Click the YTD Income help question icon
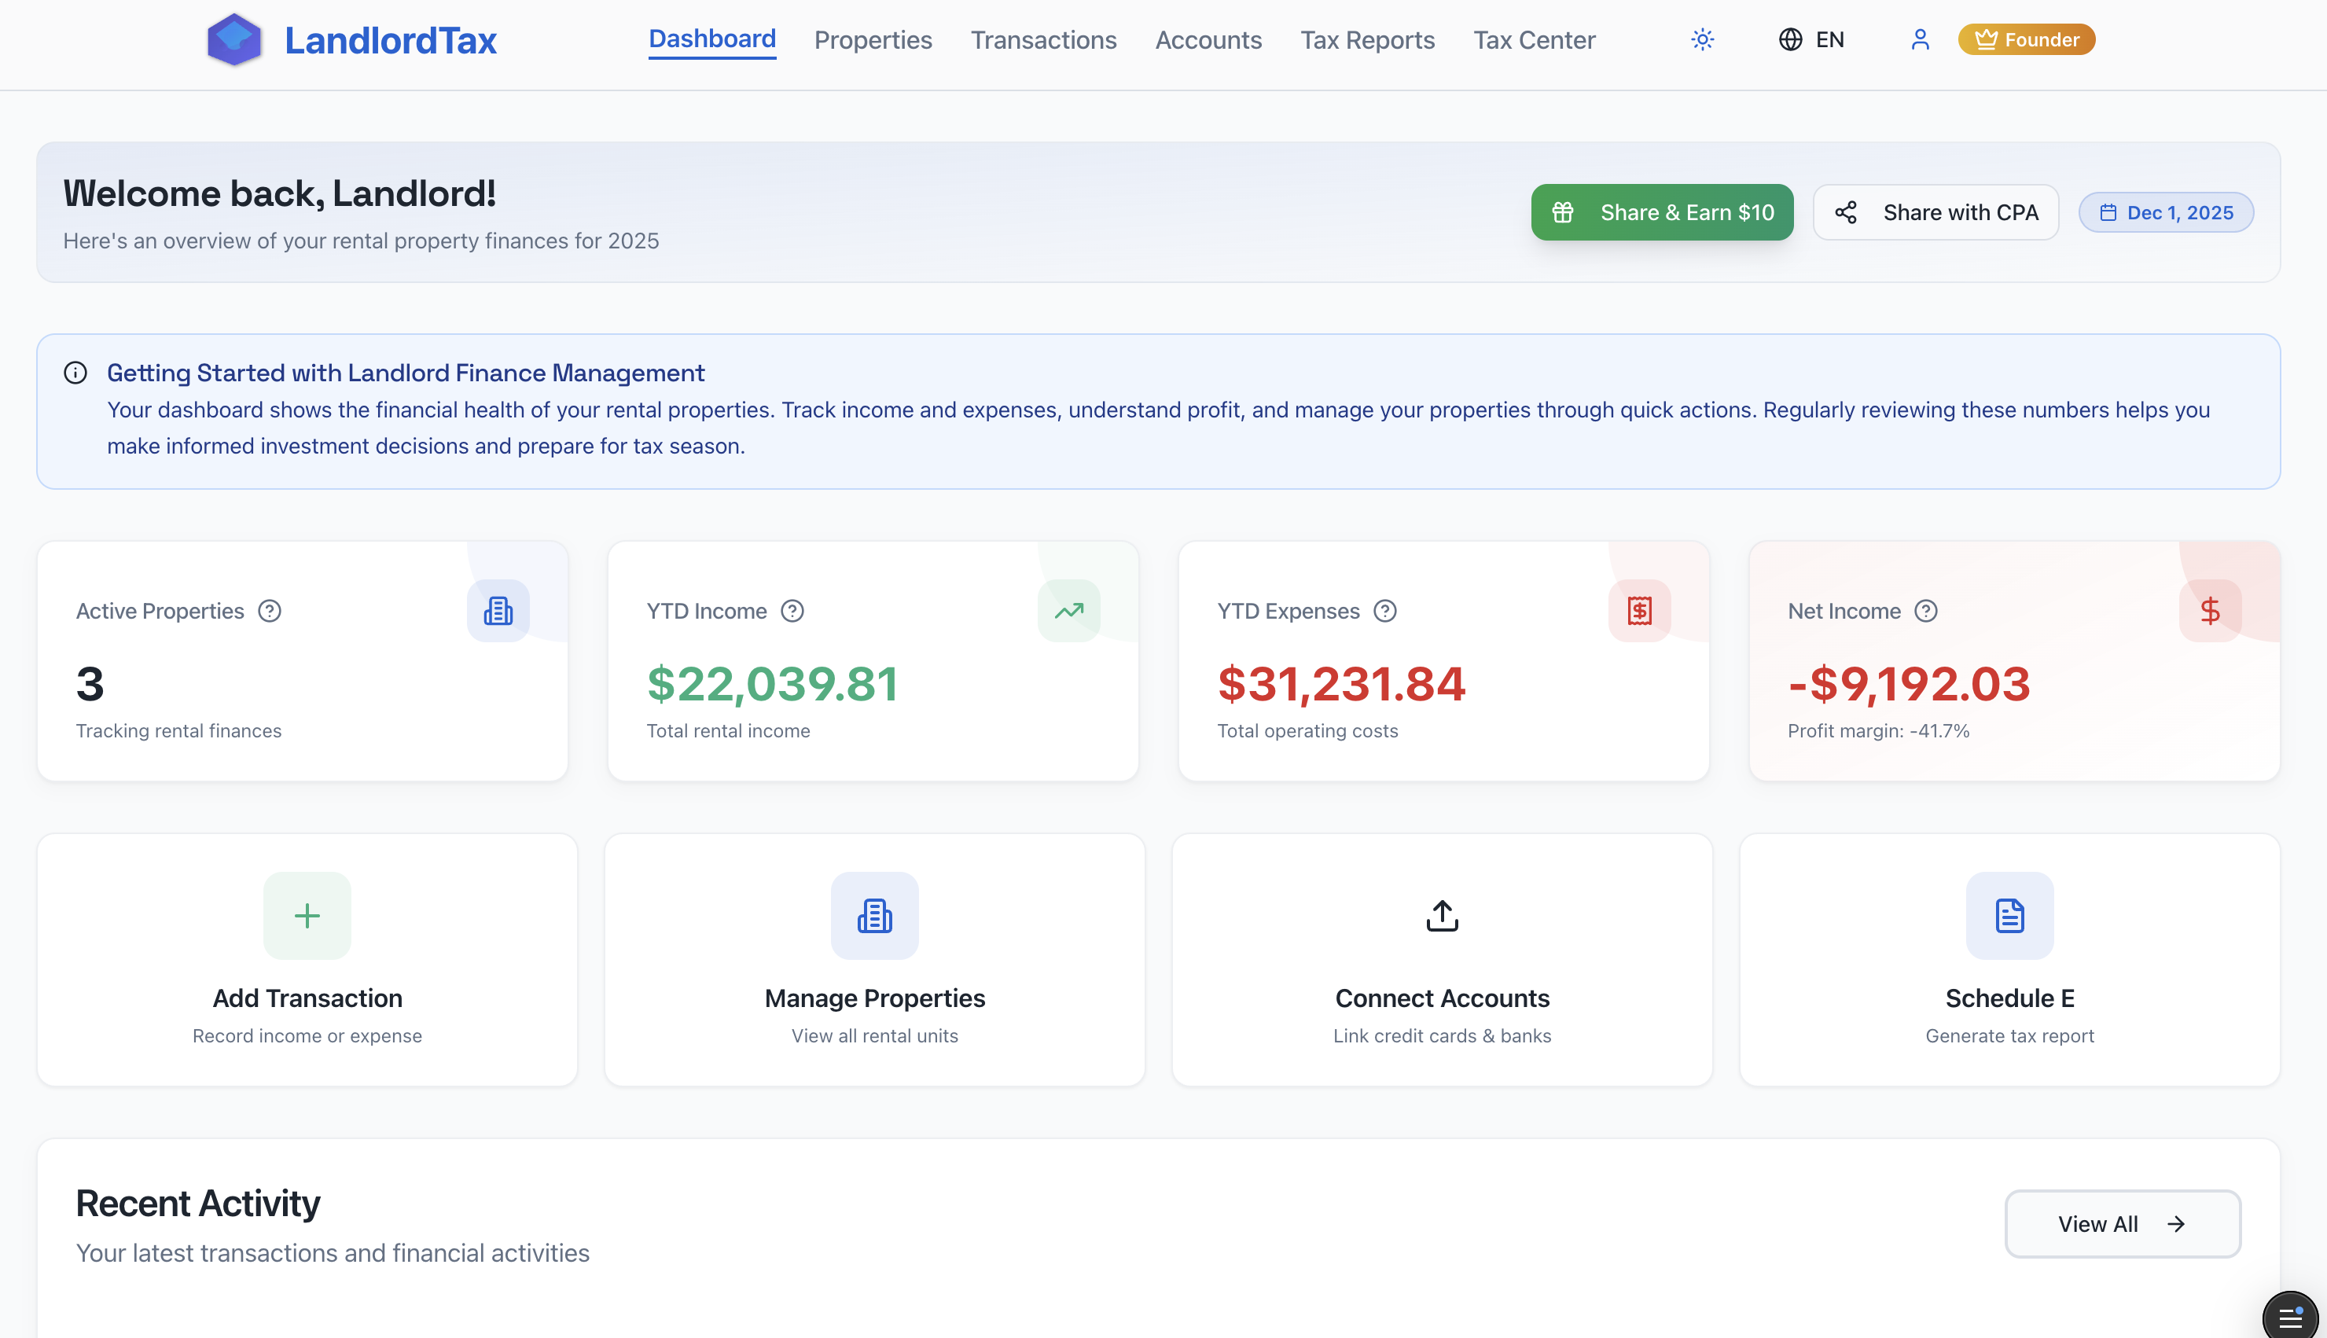This screenshot has height=1338, width=2327. [x=792, y=611]
